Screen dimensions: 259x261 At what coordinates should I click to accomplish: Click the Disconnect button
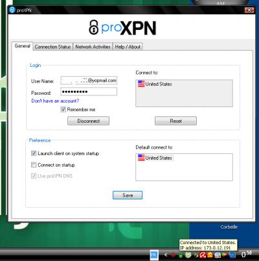coord(89,121)
